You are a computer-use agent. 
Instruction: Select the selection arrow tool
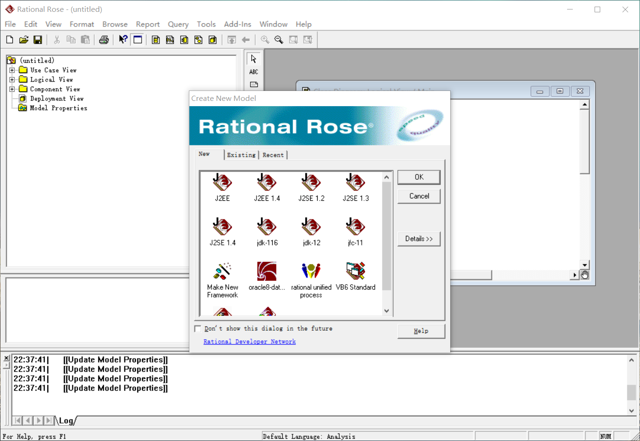253,59
